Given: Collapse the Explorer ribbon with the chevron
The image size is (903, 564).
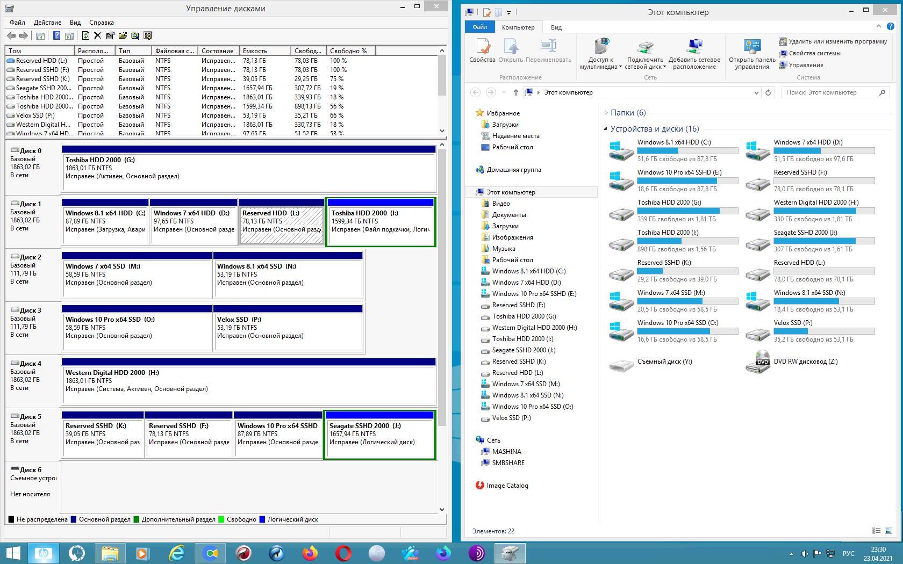Looking at the screenshot, I should click(x=879, y=26).
